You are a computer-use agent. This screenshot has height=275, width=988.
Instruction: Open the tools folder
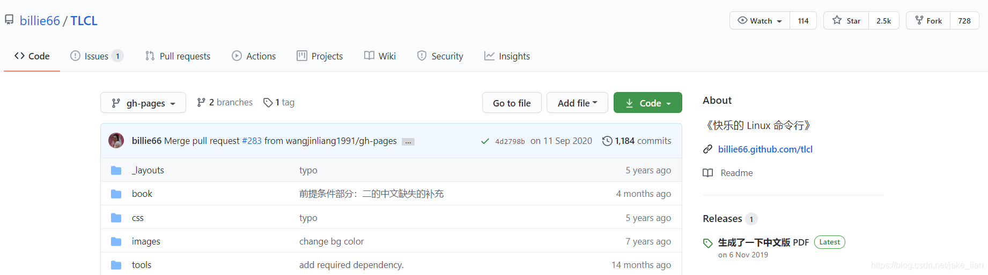[x=142, y=265]
